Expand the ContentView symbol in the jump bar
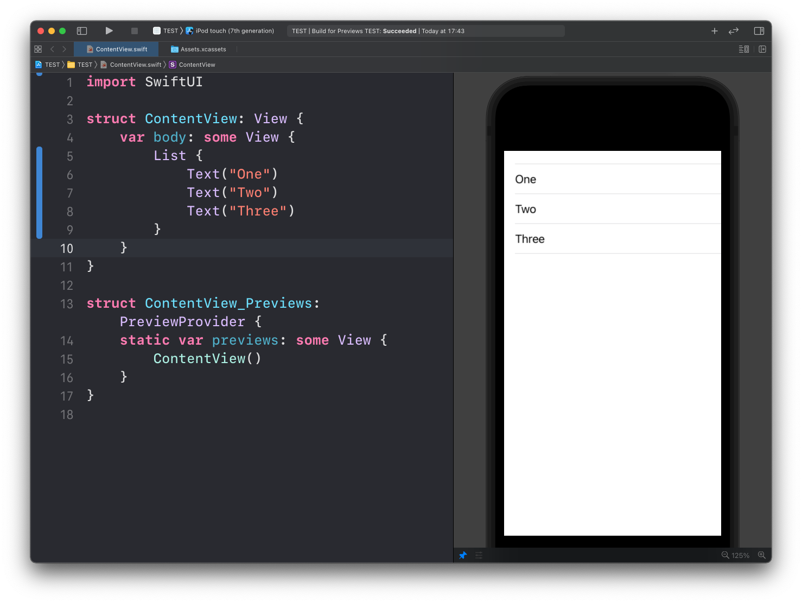The width and height of the screenshot is (802, 603). tap(196, 65)
